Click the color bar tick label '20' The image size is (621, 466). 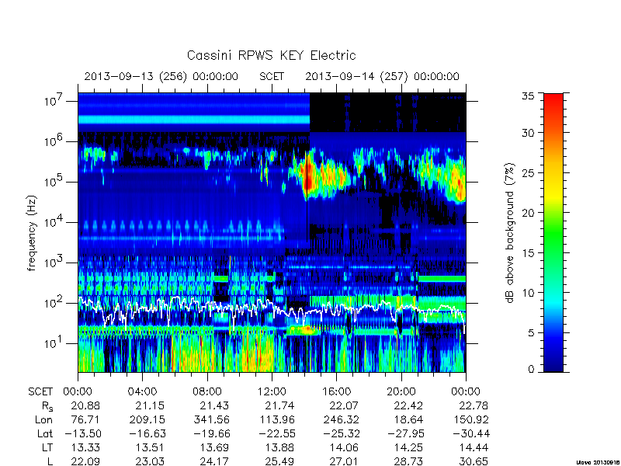tap(528, 213)
